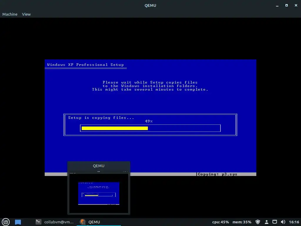301x226 pixels.
Task: Maximize the QEMU window
Action: (x=286, y=5)
